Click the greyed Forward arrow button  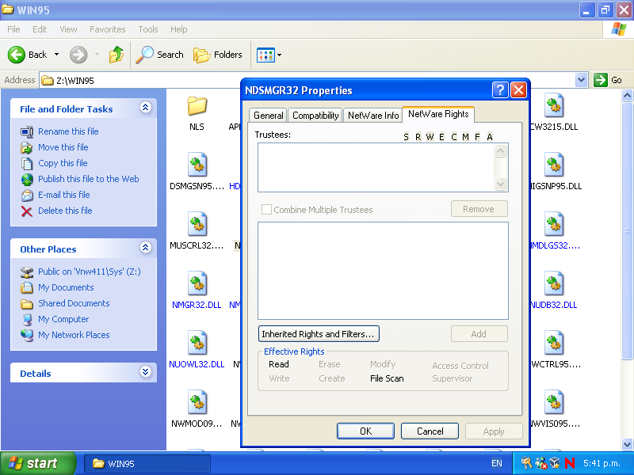click(x=78, y=55)
